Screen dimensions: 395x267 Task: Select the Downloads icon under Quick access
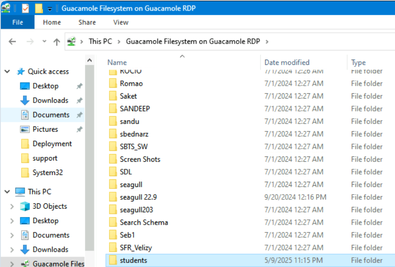25,100
